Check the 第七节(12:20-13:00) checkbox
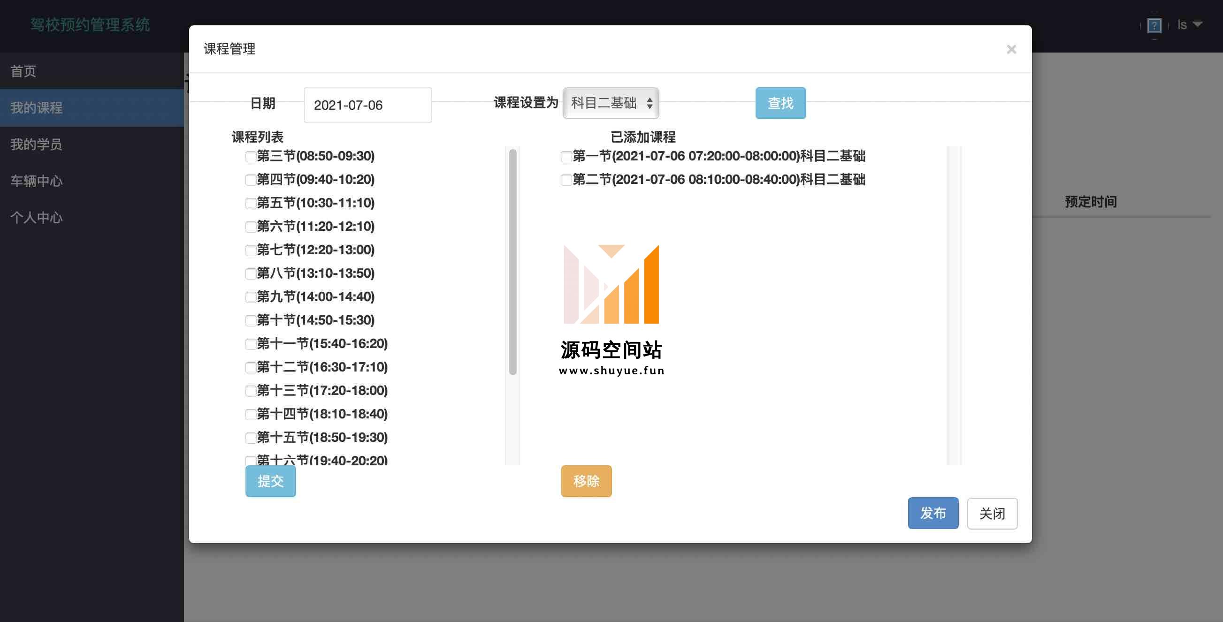The width and height of the screenshot is (1223, 622). pos(251,250)
